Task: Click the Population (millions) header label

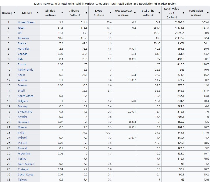Action: click(x=196, y=13)
